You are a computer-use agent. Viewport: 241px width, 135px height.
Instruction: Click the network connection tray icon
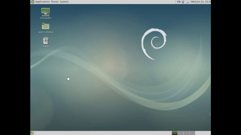click(x=188, y=2)
